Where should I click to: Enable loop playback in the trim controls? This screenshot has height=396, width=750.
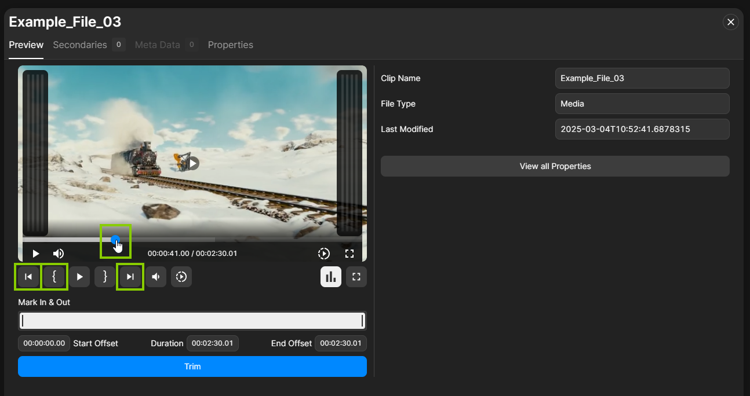click(181, 277)
